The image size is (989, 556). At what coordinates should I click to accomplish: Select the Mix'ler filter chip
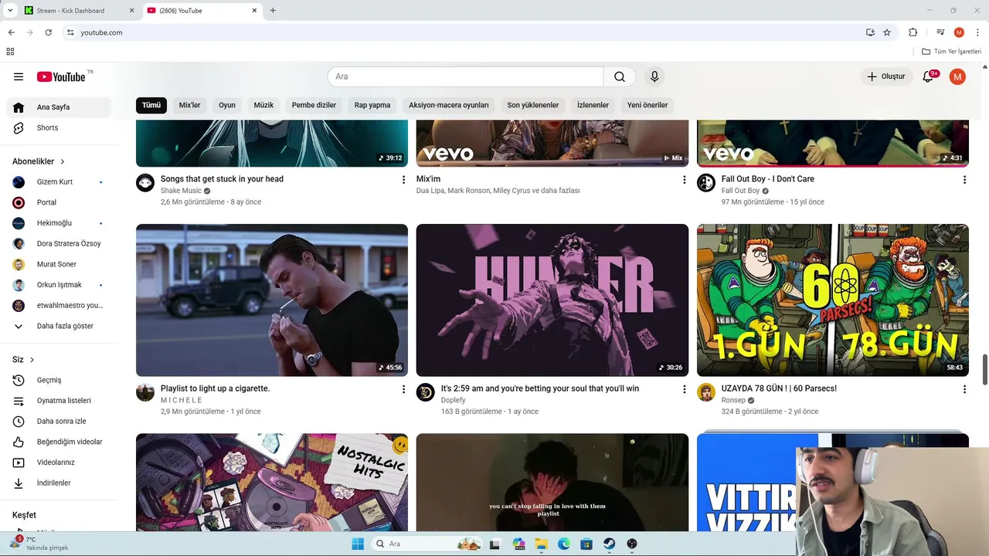(x=189, y=105)
